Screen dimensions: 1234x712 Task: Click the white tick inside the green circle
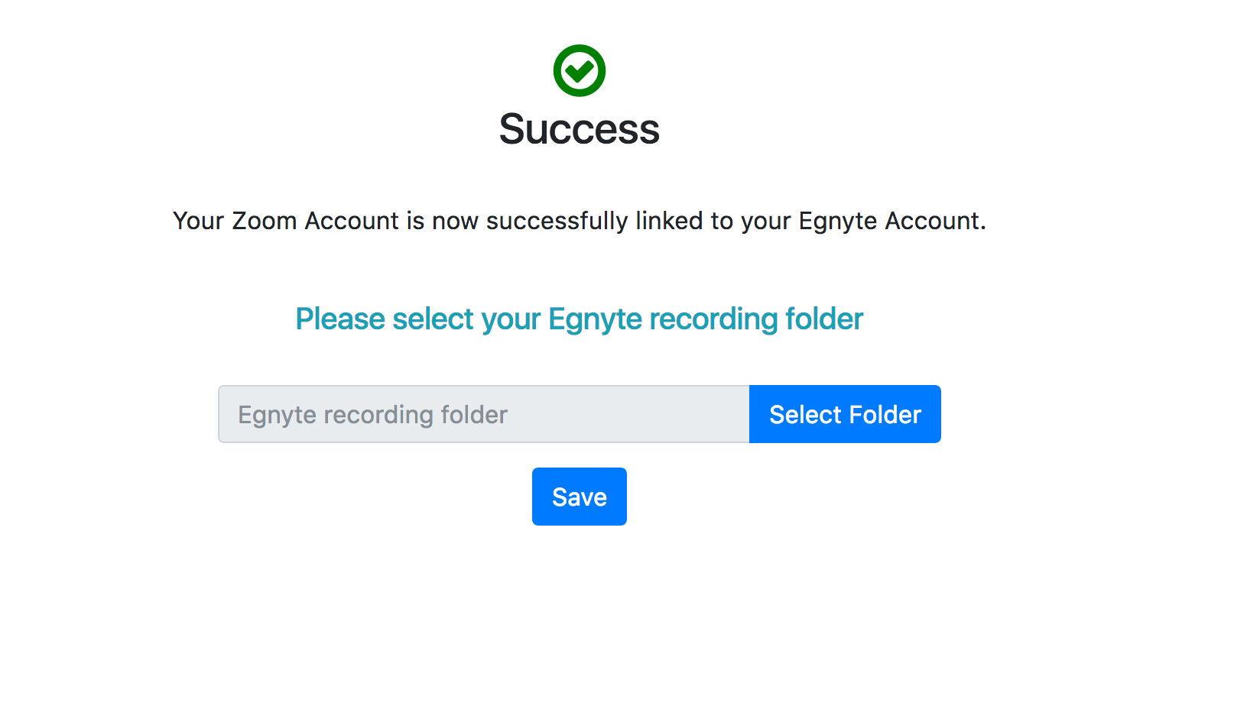point(580,71)
